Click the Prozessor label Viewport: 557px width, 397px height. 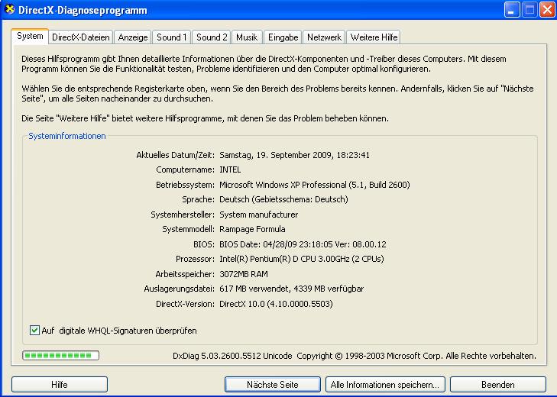pyautogui.click(x=195, y=259)
